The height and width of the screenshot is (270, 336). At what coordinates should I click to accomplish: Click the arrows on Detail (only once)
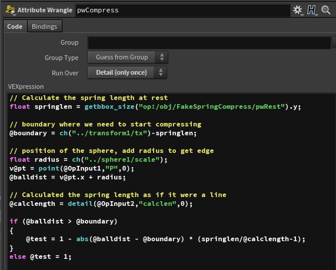[161, 72]
